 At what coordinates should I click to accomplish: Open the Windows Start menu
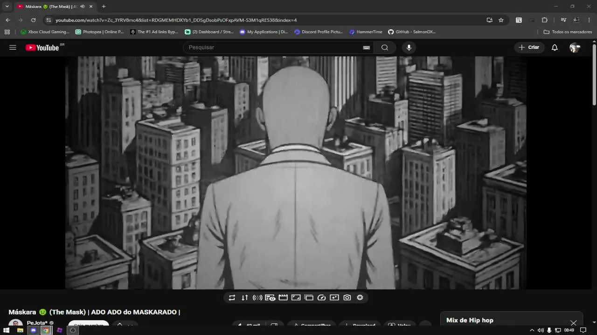click(x=7, y=330)
